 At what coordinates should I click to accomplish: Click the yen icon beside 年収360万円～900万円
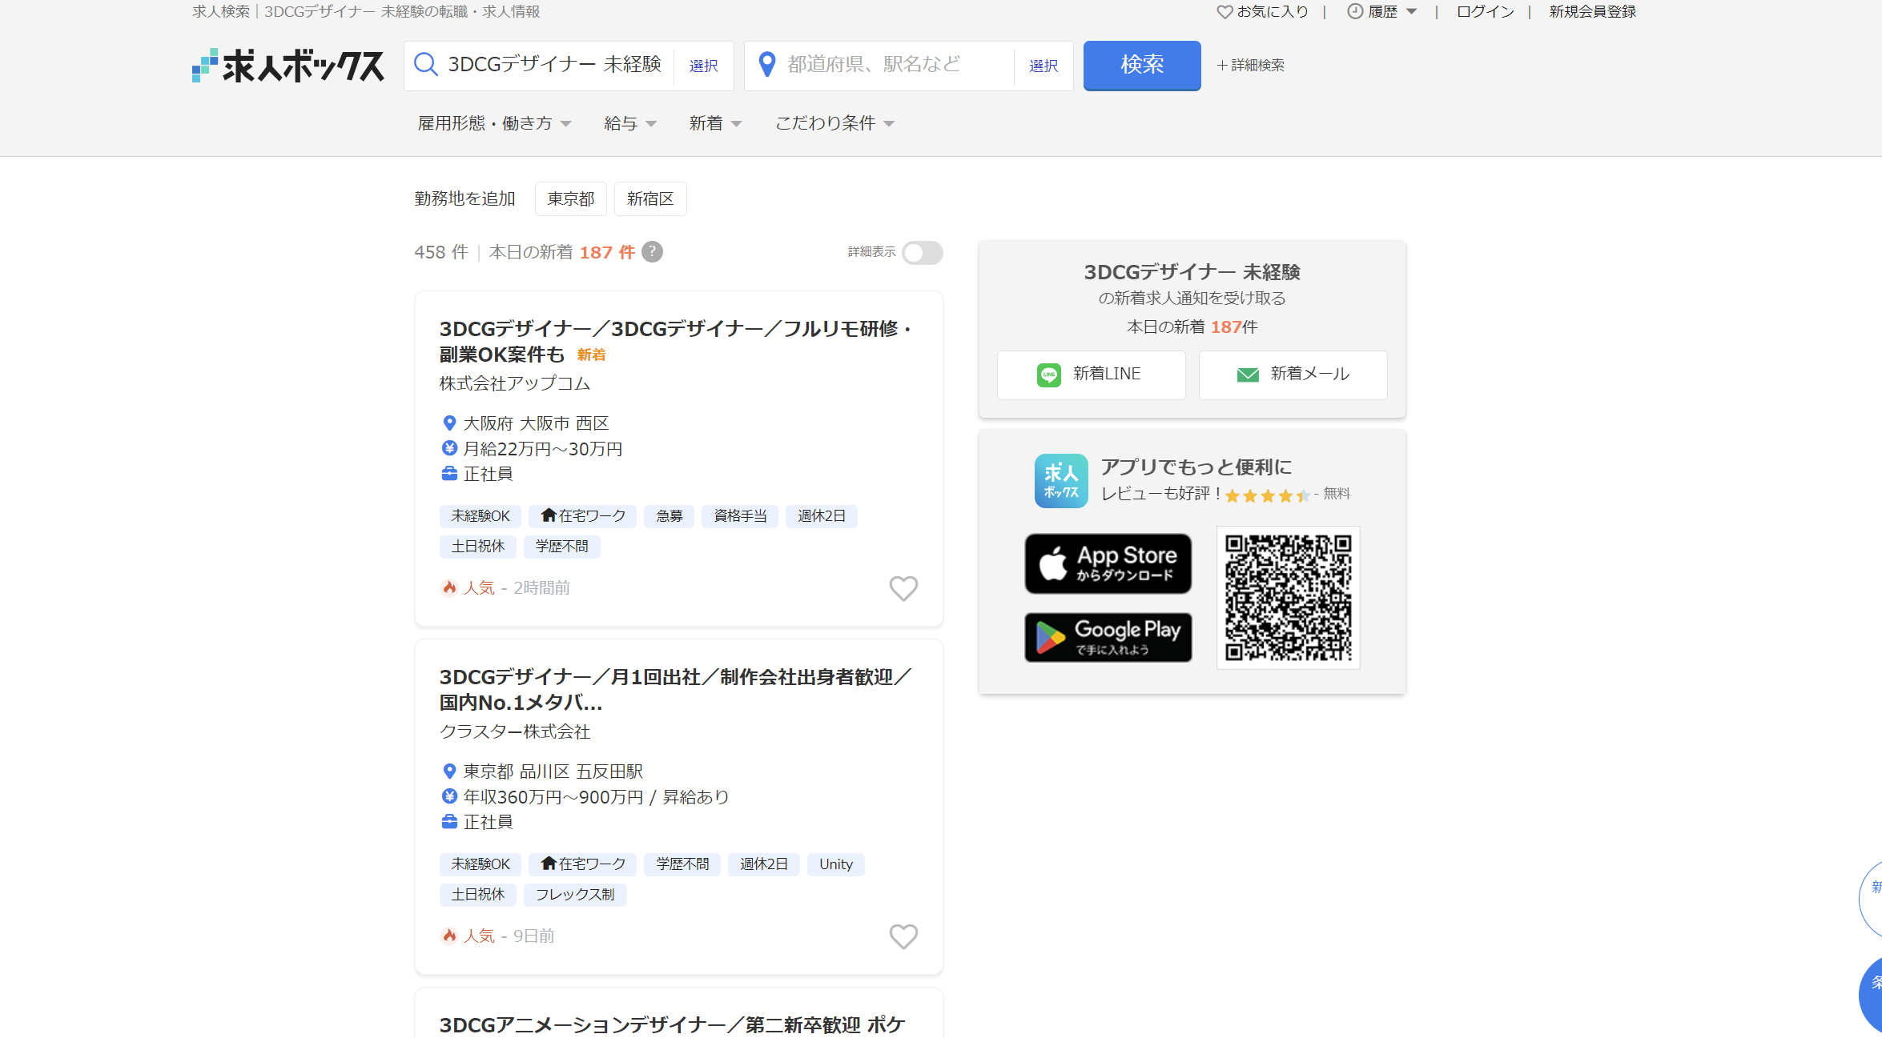(449, 796)
